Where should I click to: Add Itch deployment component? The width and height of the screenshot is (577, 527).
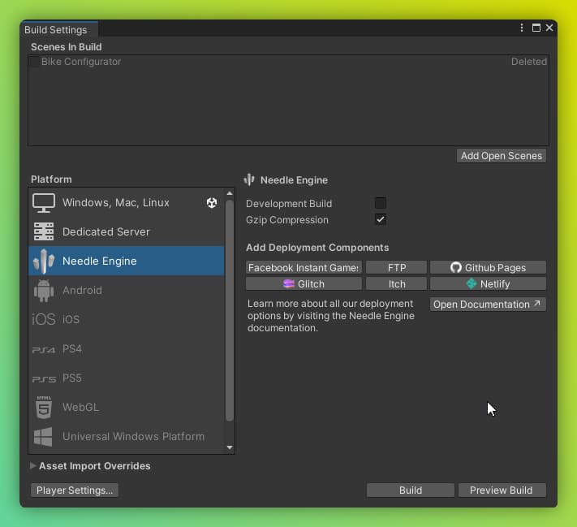click(x=397, y=284)
